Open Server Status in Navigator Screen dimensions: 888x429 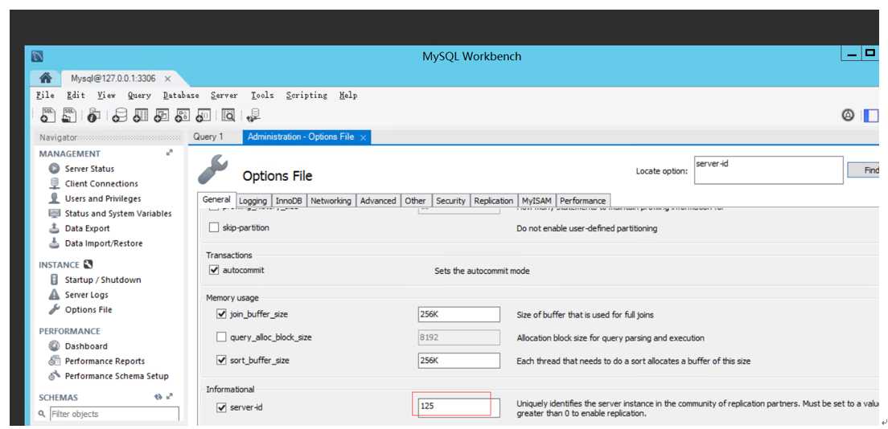89,169
